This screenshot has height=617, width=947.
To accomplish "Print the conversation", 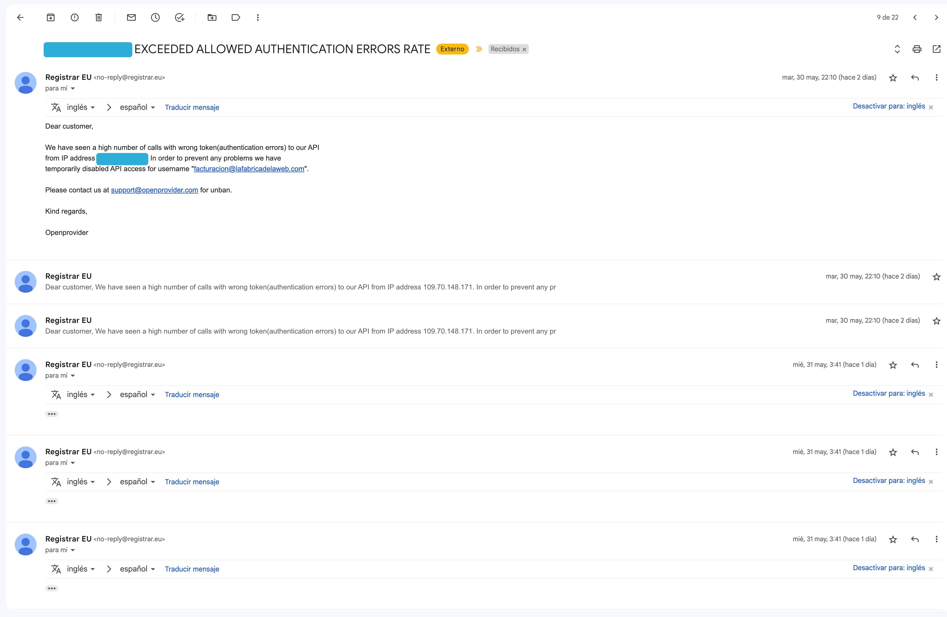I will tap(917, 49).
